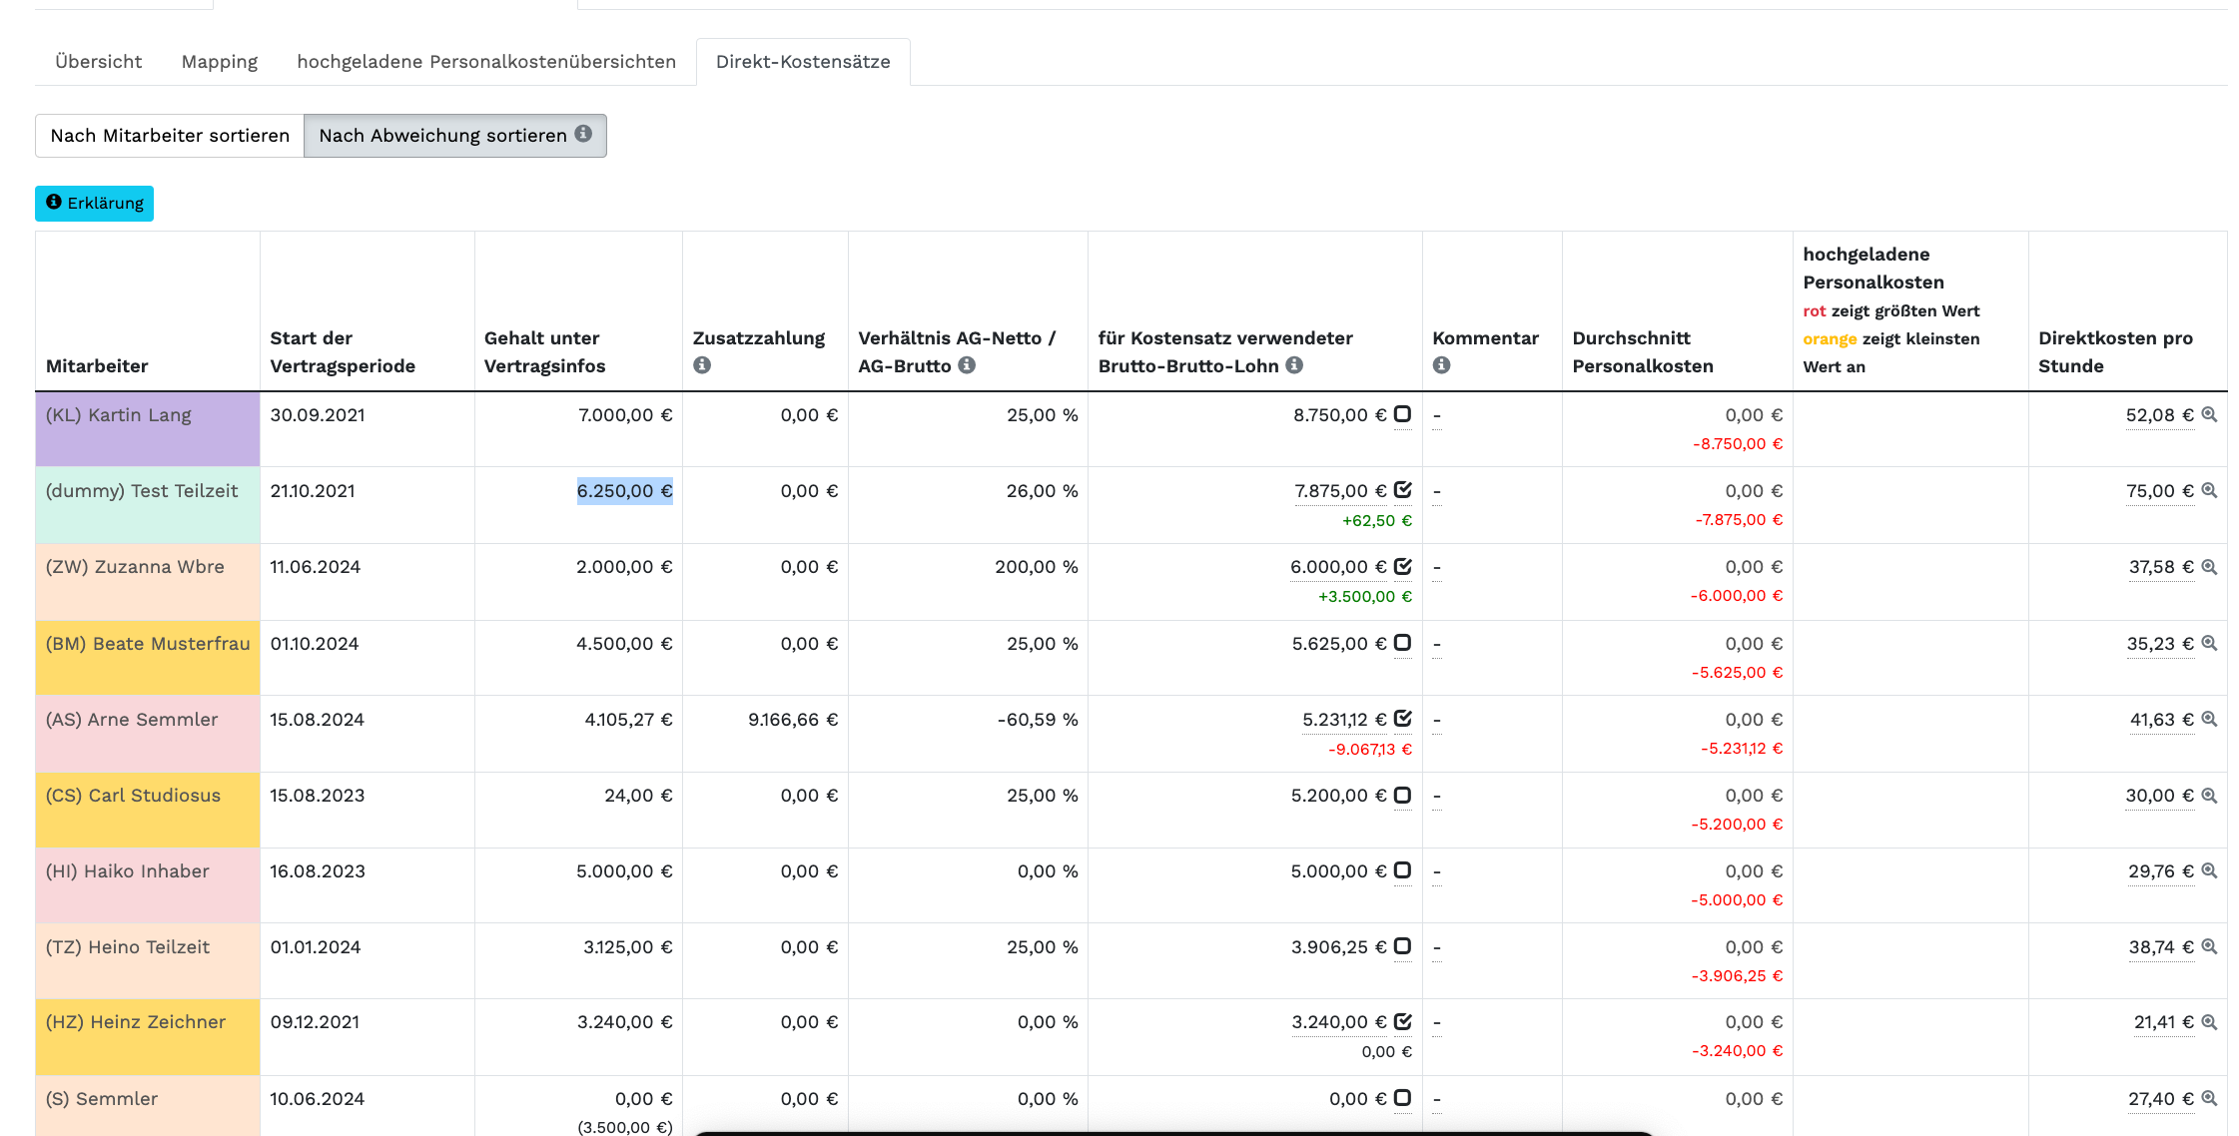This screenshot has width=2239, height=1136.
Task: Click red -5.625,00 € under Durchschnitt Personalkosten
Action: pos(1737,673)
